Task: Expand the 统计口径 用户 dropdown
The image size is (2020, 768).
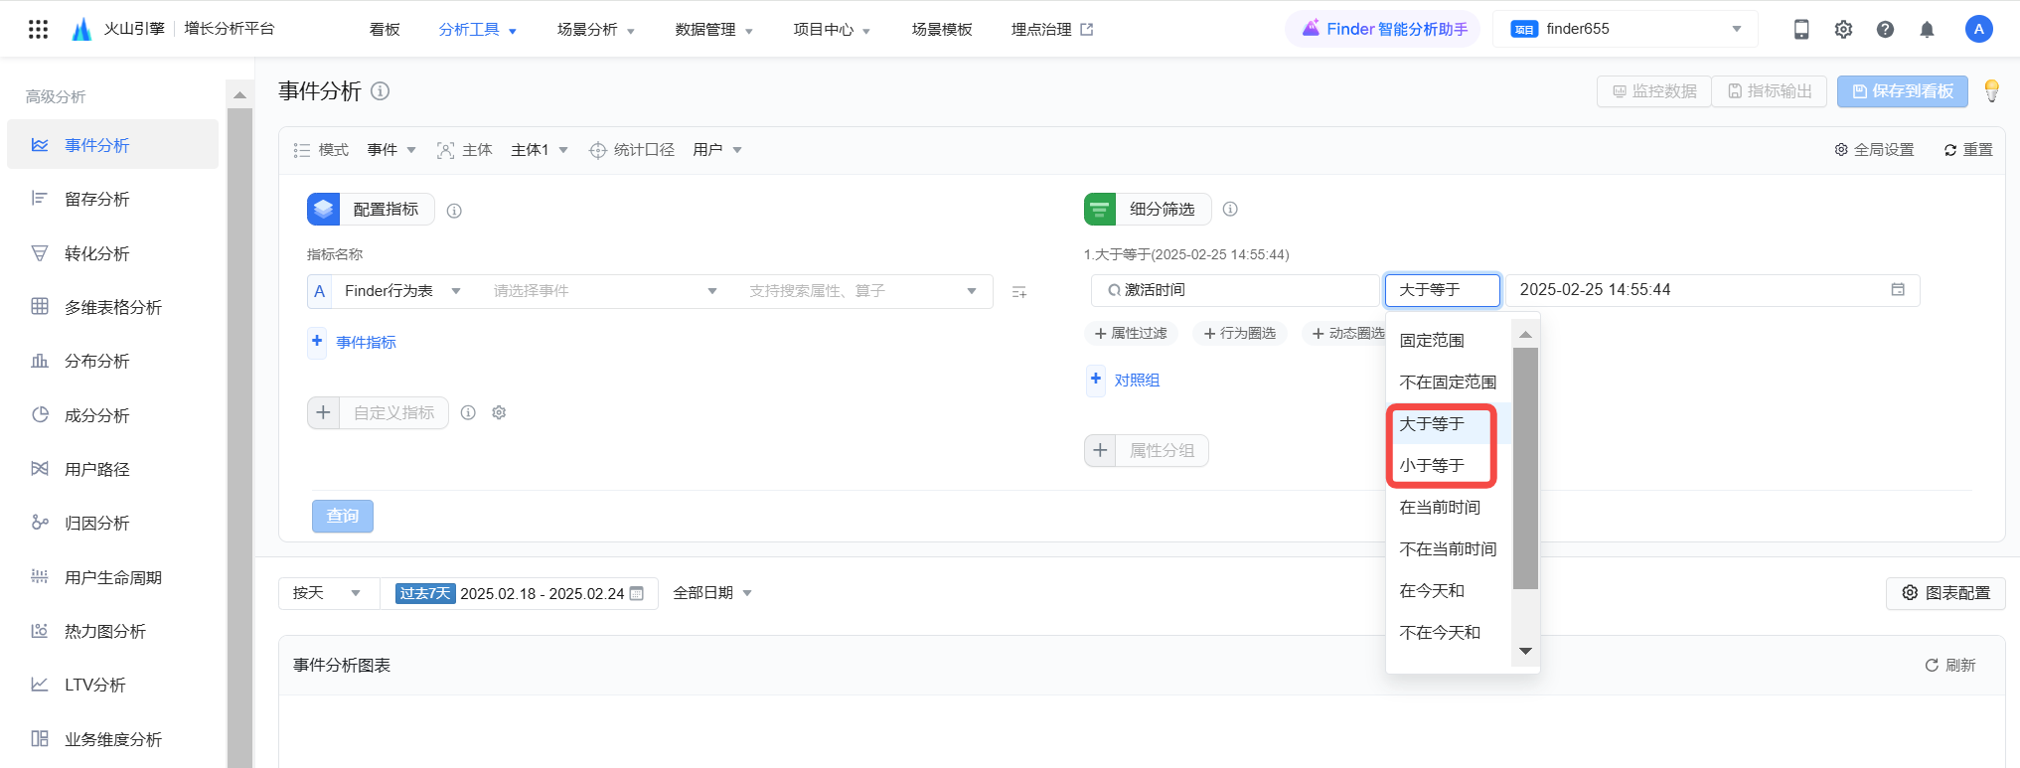Action: click(717, 150)
